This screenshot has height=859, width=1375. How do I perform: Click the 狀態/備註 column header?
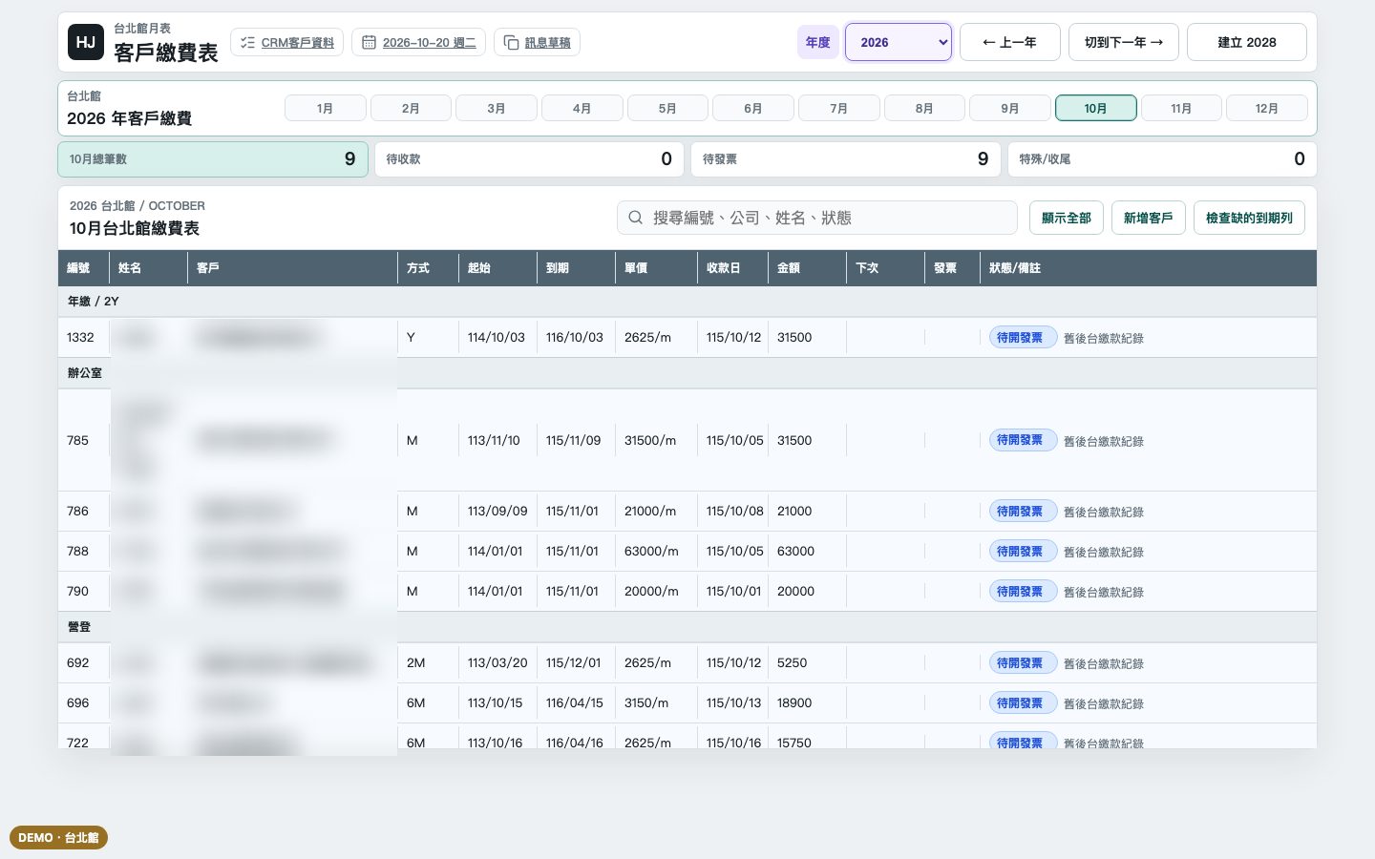(x=1148, y=268)
